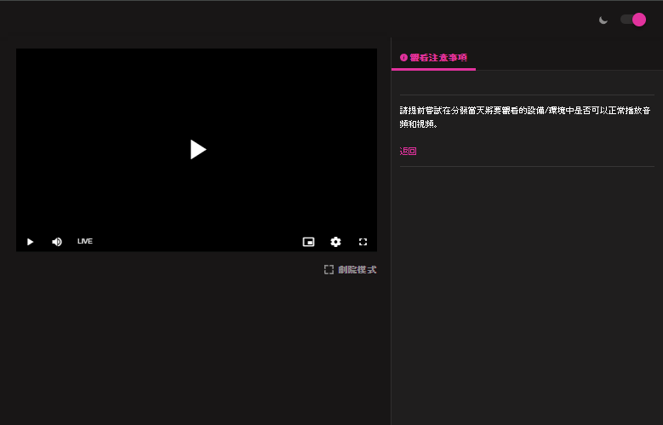Select the 觀看注意事項 tab
This screenshot has width=663, height=425.
tap(433, 58)
